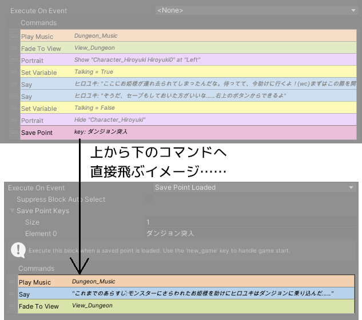The width and height of the screenshot is (362, 320).
Task: Click the drag handle beside Talking = False row
Action: point(14,108)
